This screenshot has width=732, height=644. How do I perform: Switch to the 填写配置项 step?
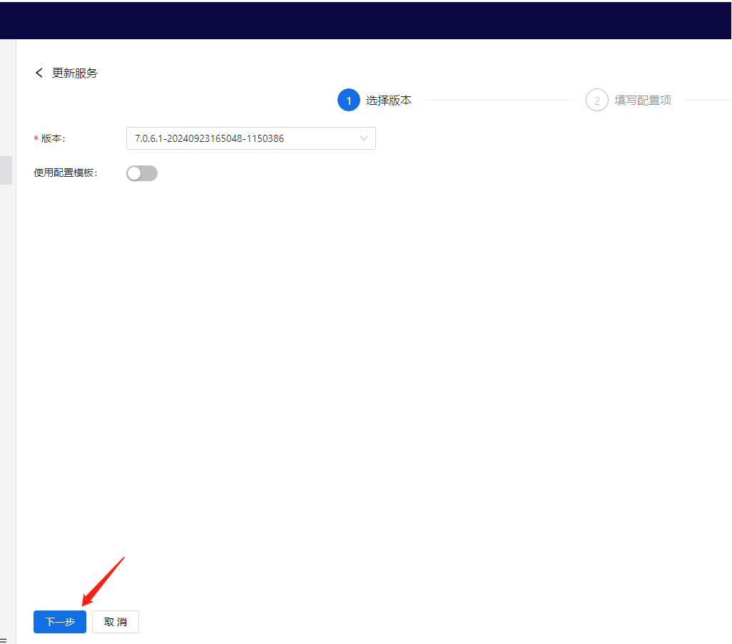642,100
